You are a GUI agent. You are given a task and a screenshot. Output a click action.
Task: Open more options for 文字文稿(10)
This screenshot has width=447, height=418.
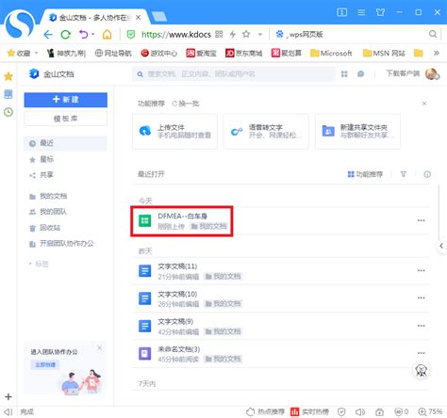tap(422, 298)
